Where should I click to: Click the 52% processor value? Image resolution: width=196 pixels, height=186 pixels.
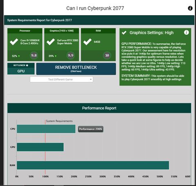pos(14,56)
